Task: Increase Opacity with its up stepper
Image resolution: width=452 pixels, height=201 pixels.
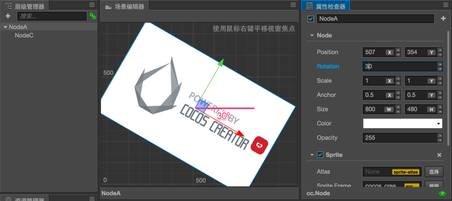Action: (440, 136)
